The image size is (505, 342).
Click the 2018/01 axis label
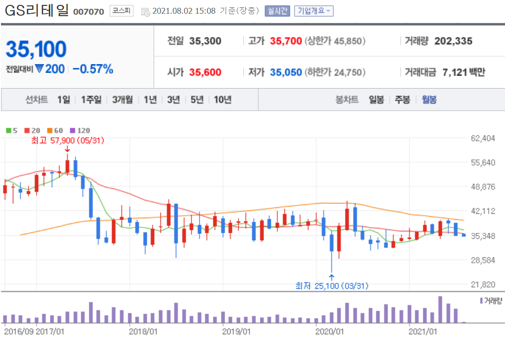coord(143,332)
